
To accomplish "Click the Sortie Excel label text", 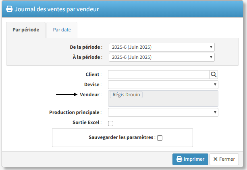I will coord(86,122).
